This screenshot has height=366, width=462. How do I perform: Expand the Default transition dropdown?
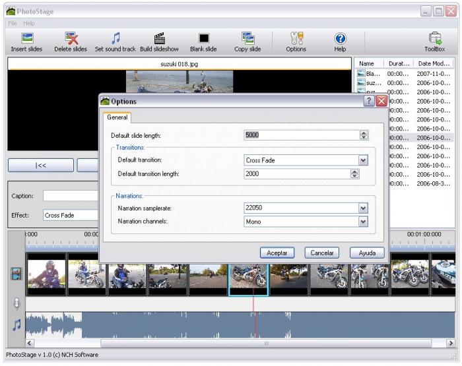pos(363,160)
